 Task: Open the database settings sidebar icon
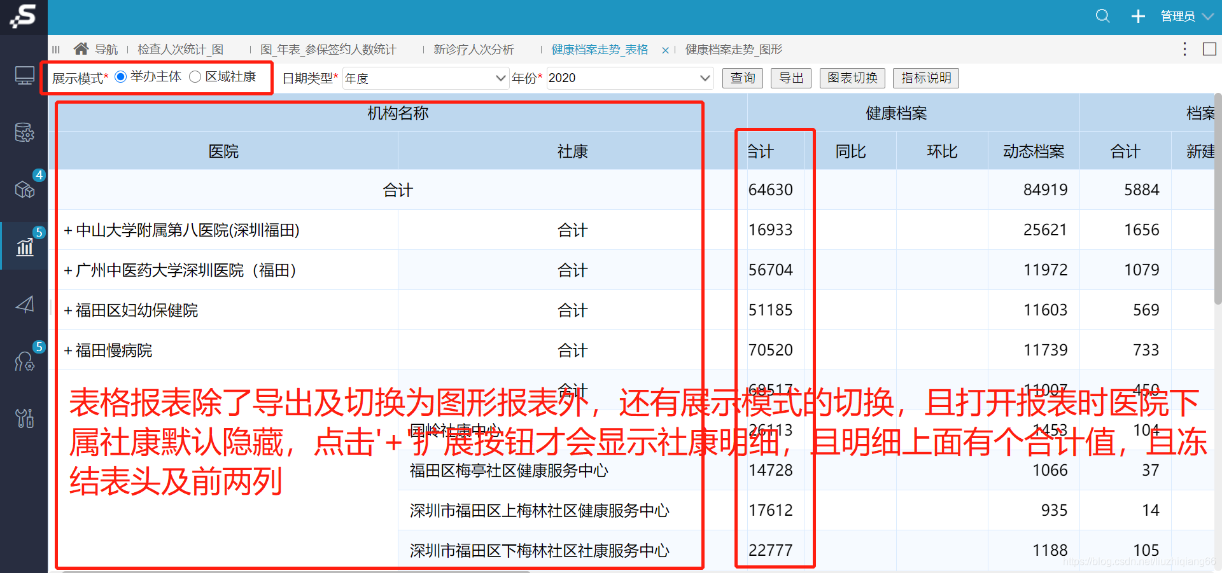(x=25, y=132)
